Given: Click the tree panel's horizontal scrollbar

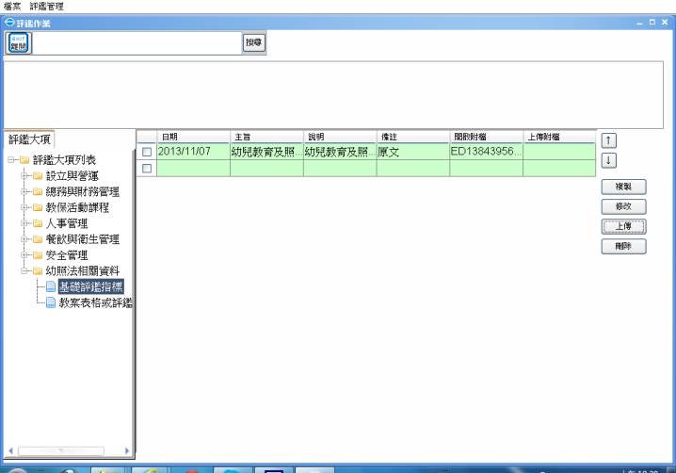Looking at the screenshot, I should pos(66,451).
